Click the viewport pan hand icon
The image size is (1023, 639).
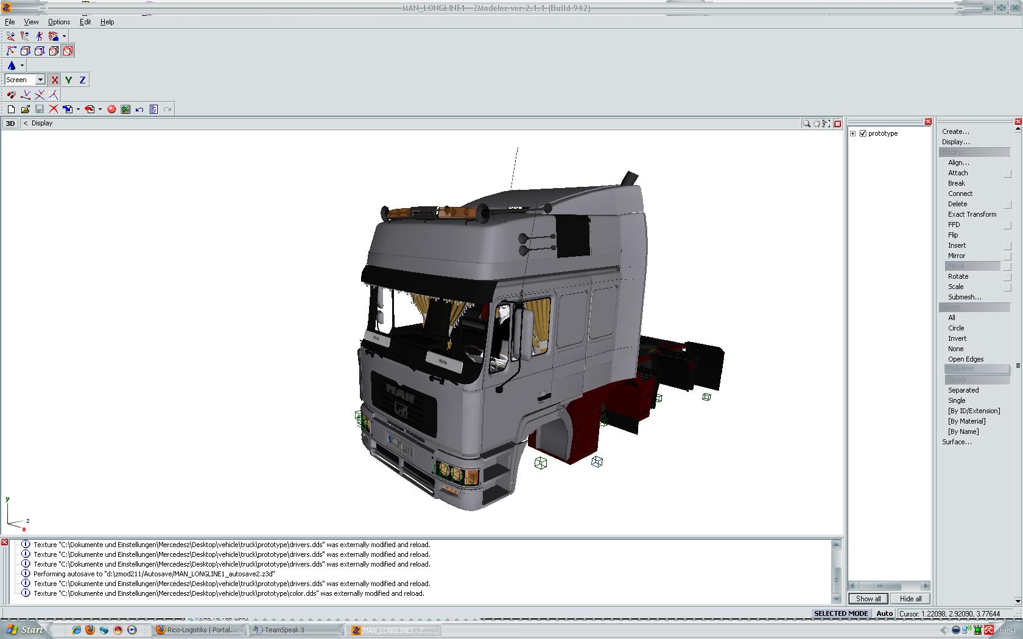817,124
